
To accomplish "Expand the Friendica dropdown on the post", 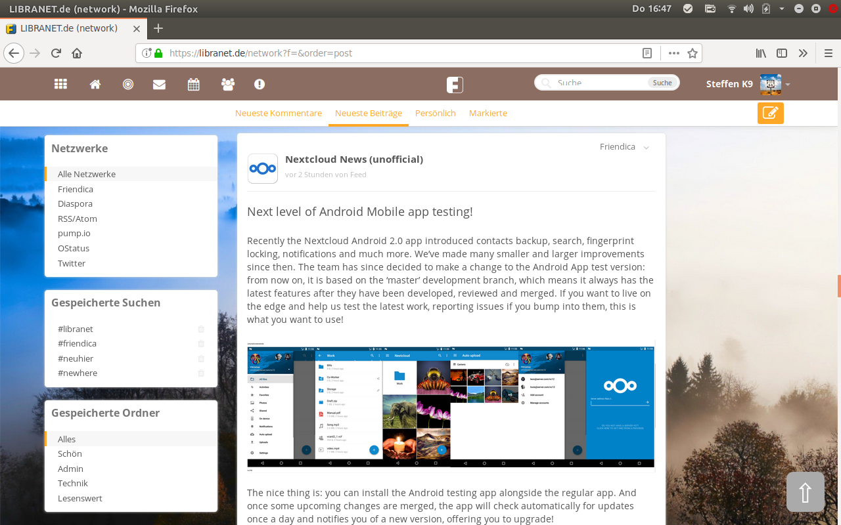I will [647, 147].
